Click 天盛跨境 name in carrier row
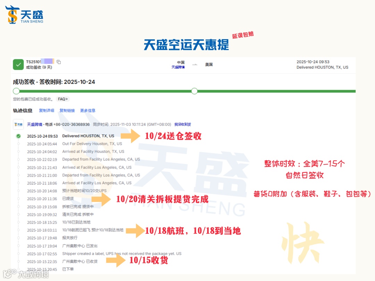The height and width of the screenshot is (281, 375). [x=34, y=124]
